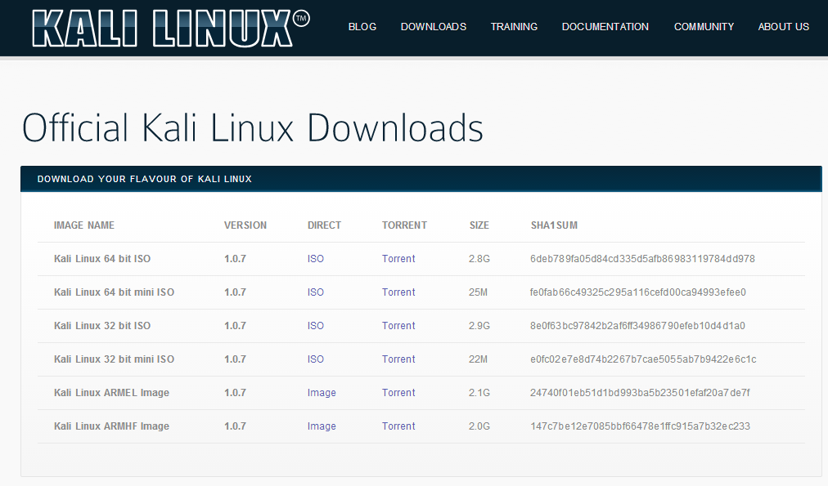Select SHA1SUM starting with 8e0f63bc9784

pos(637,326)
